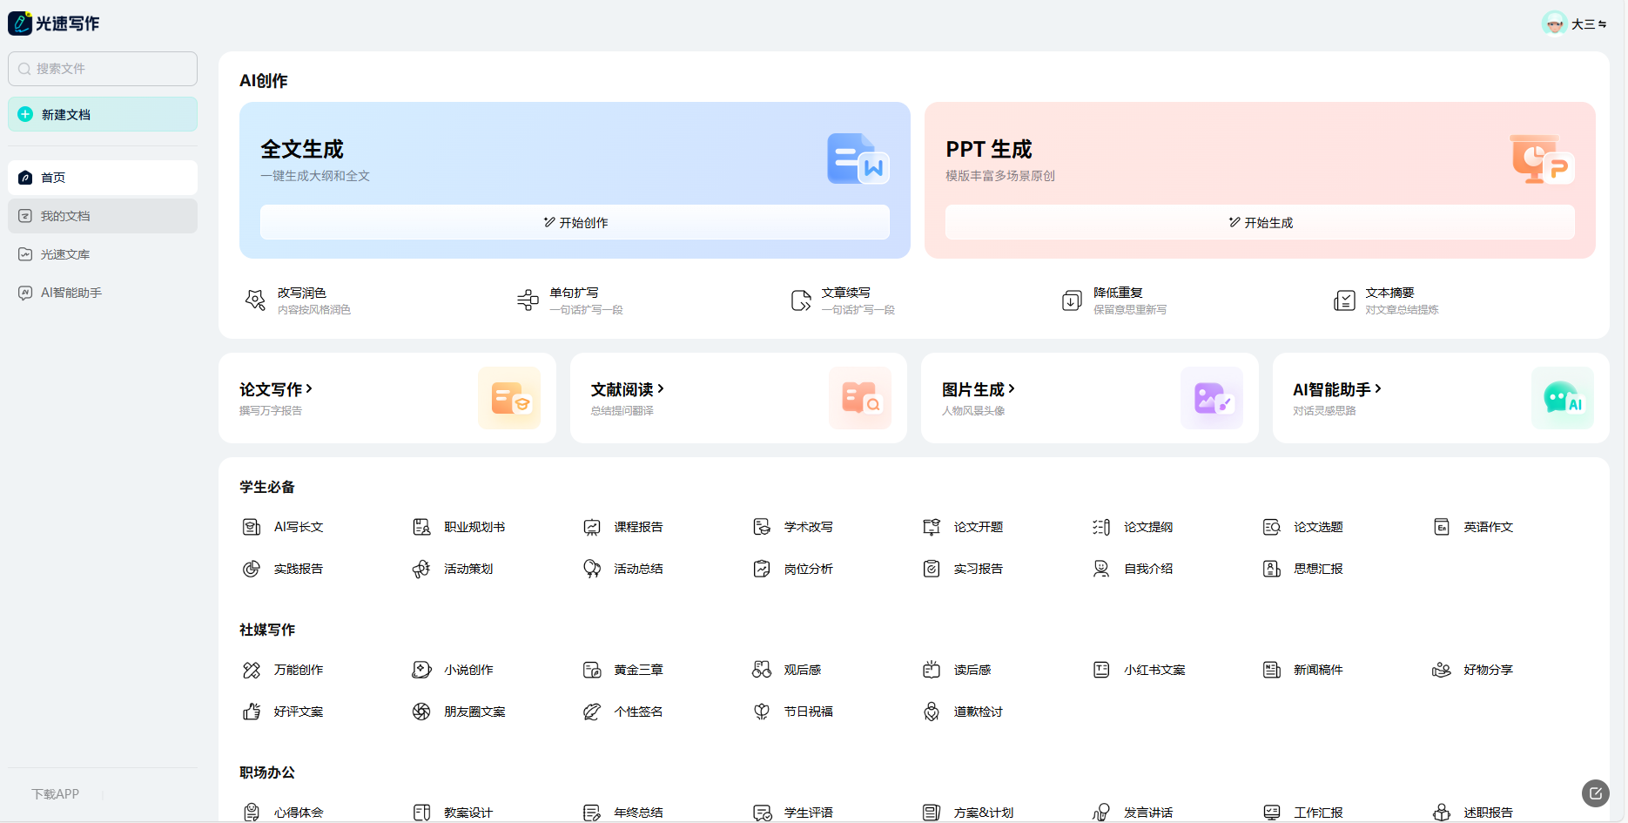Click the 改写润色 rewrite icon
The height and width of the screenshot is (823, 1628).
tap(255, 300)
